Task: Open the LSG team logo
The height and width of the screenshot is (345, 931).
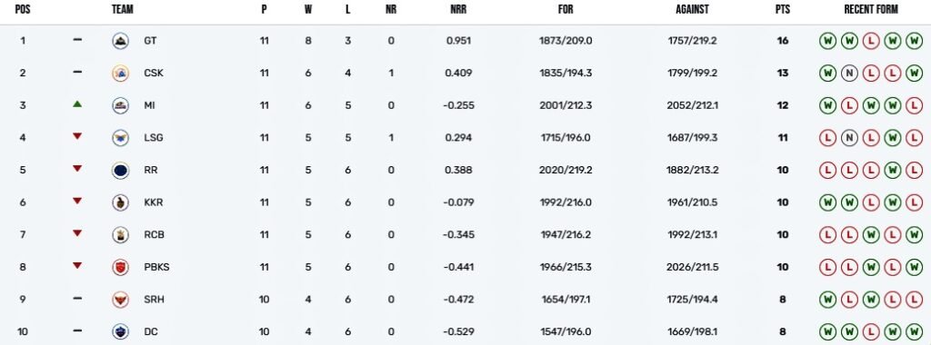Action: click(x=121, y=137)
